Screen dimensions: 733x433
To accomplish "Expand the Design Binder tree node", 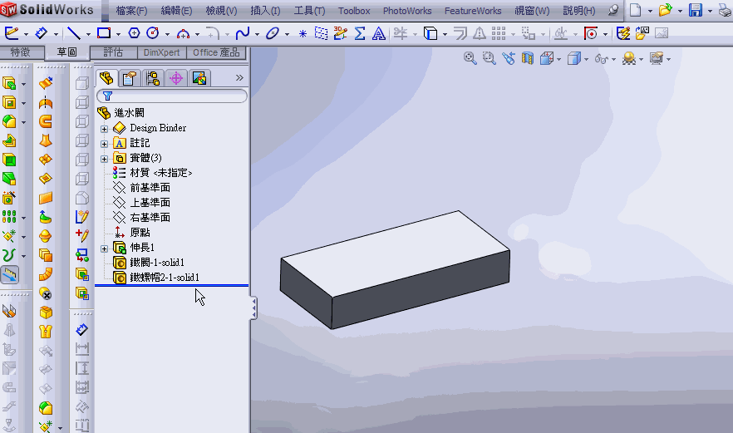I will tap(104, 129).
